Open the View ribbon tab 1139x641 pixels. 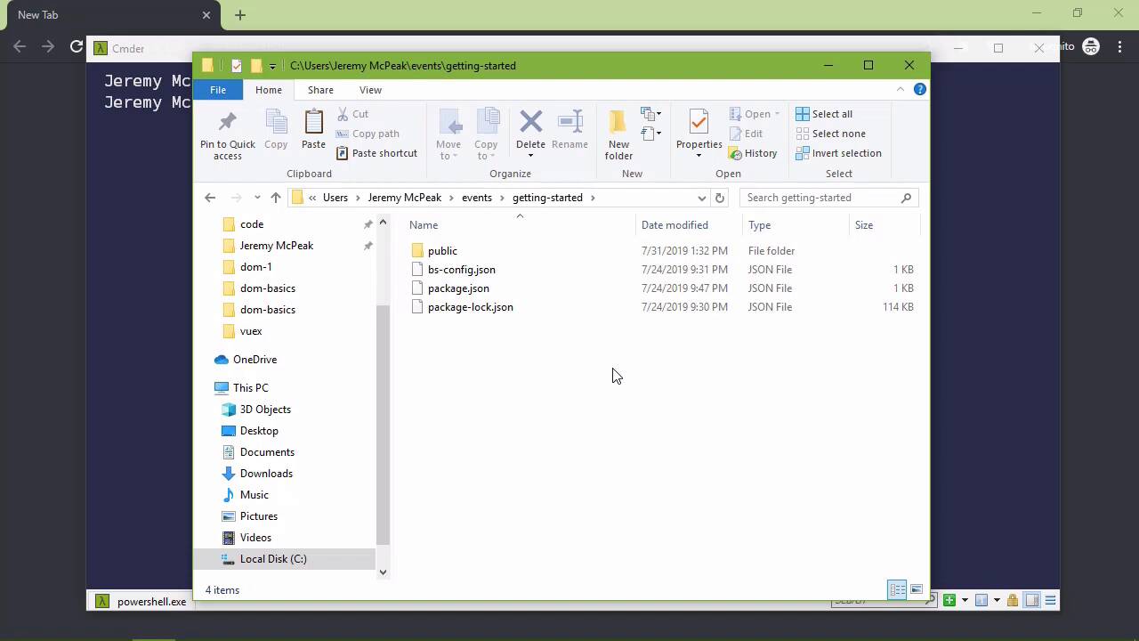point(370,90)
